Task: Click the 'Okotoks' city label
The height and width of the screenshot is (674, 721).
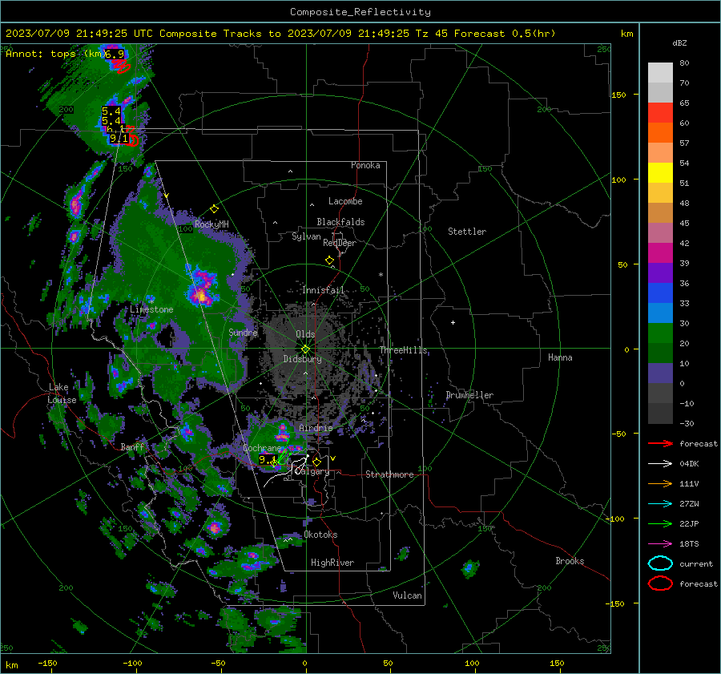Action: click(320, 535)
